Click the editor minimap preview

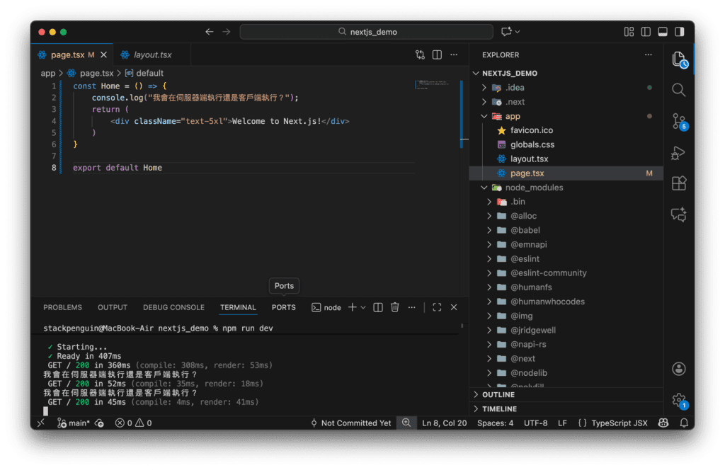click(x=432, y=85)
